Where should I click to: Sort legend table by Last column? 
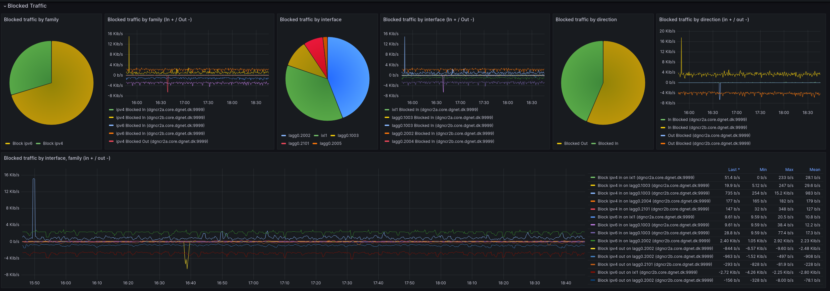click(x=734, y=170)
